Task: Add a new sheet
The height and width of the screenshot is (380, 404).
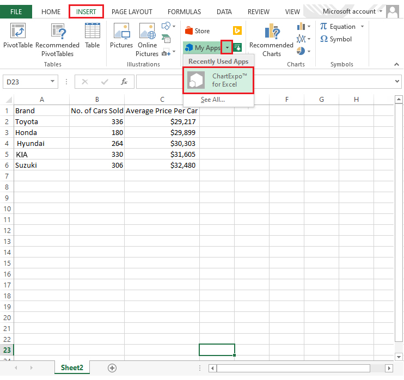Action: pyautogui.click(x=112, y=368)
